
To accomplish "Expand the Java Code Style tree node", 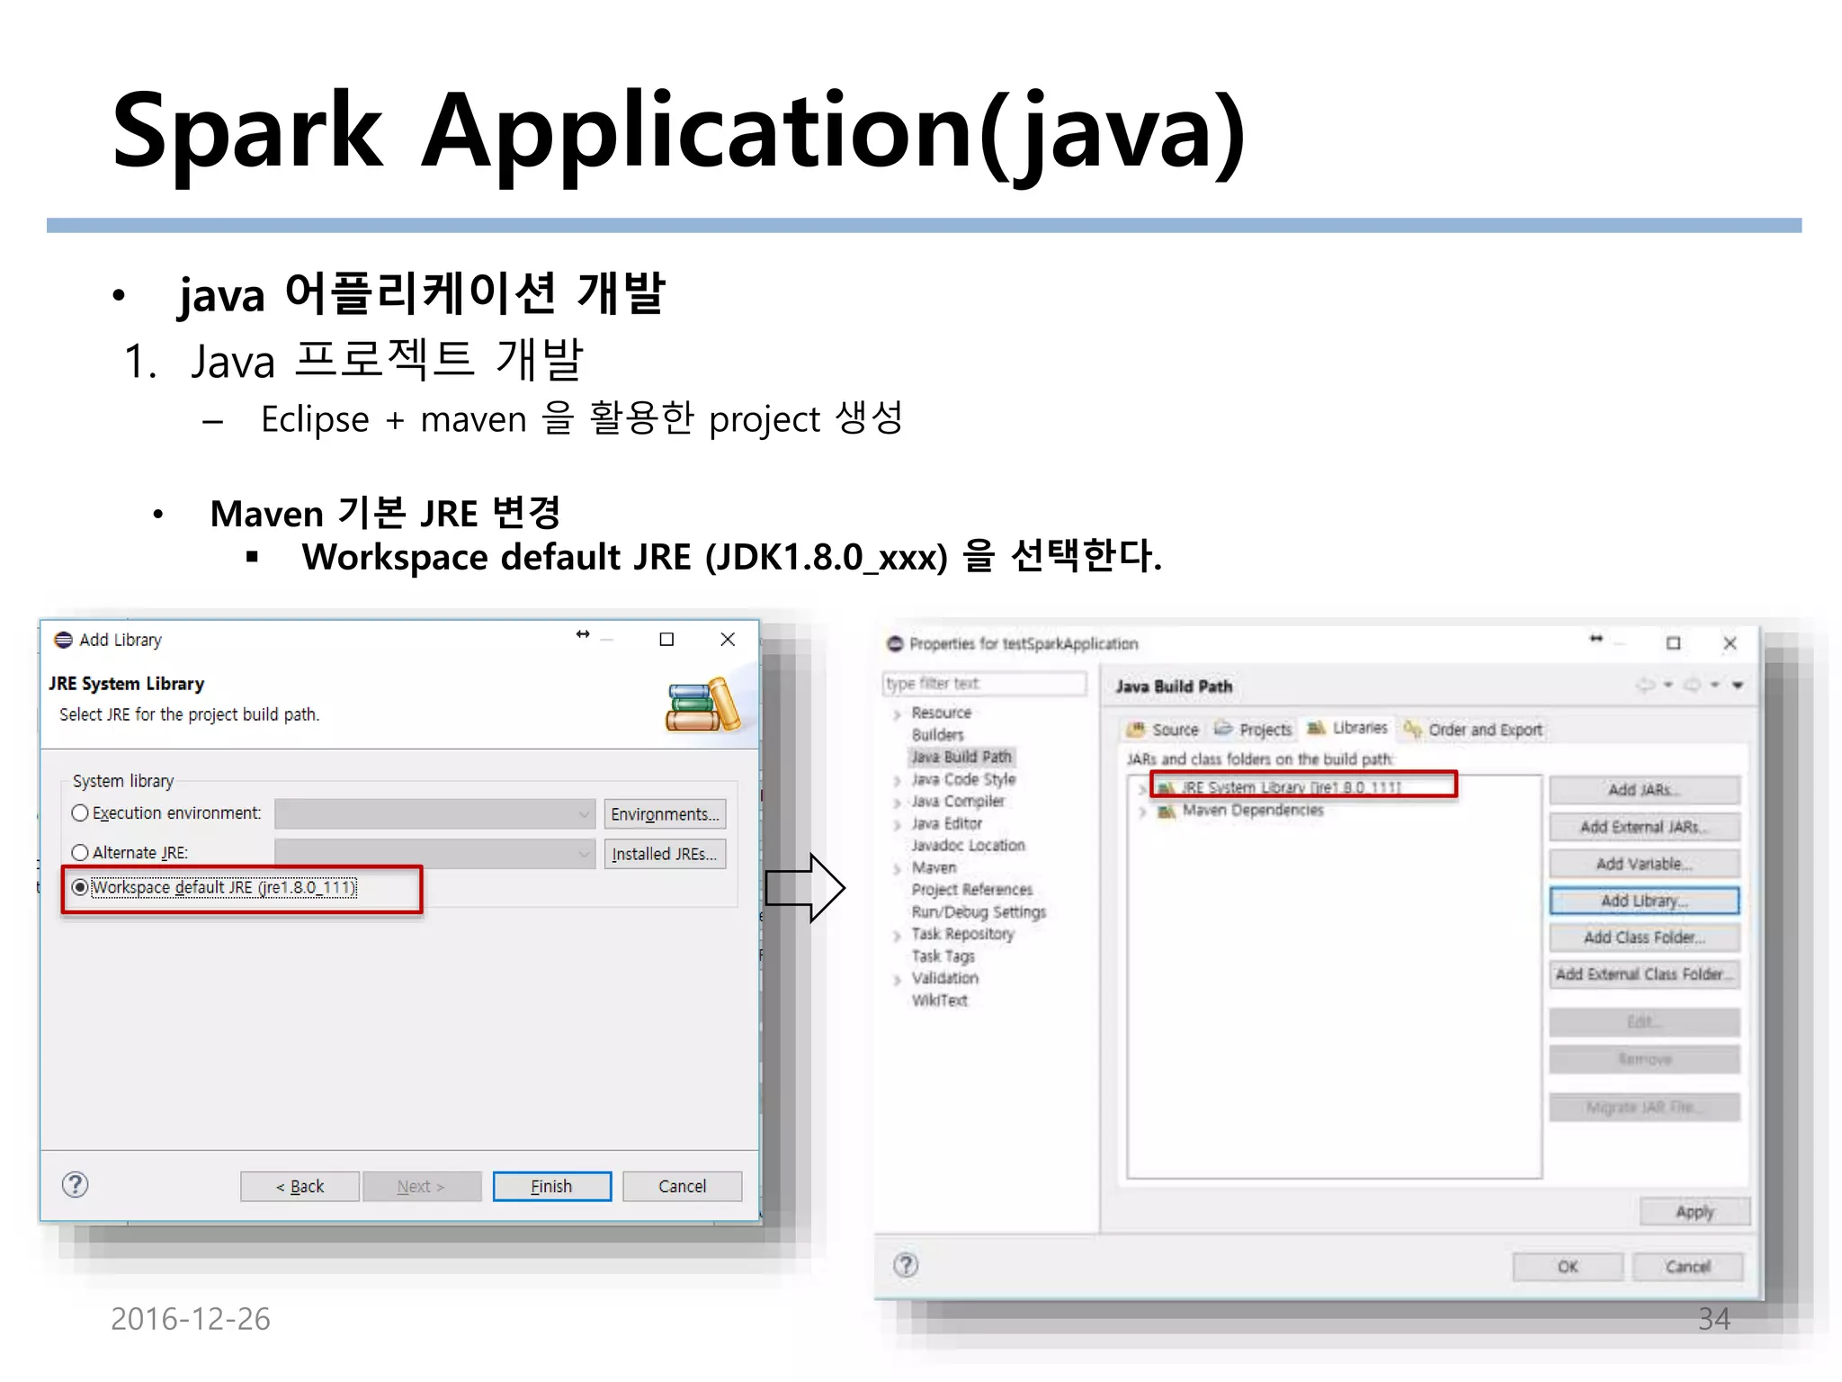I will pyautogui.click(x=897, y=781).
